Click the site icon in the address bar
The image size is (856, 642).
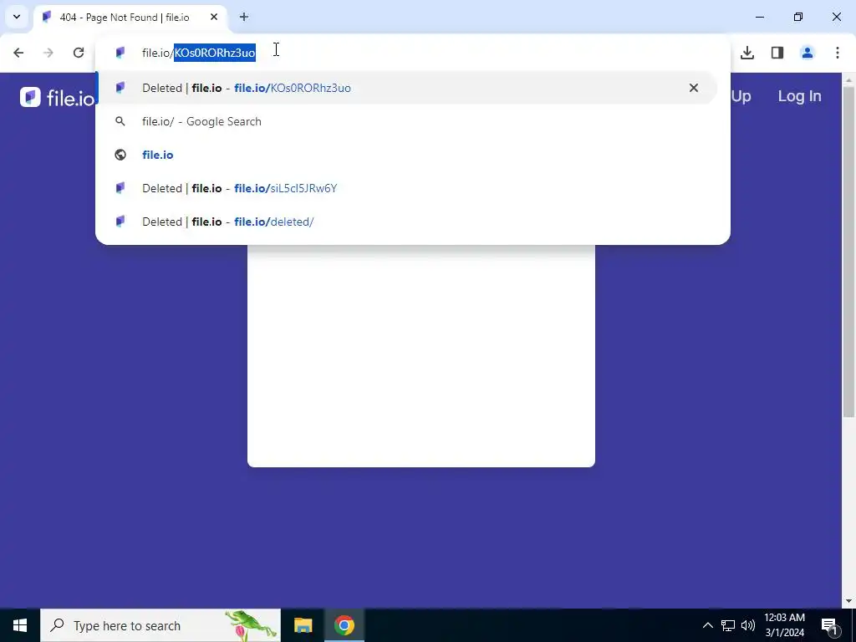(x=120, y=53)
